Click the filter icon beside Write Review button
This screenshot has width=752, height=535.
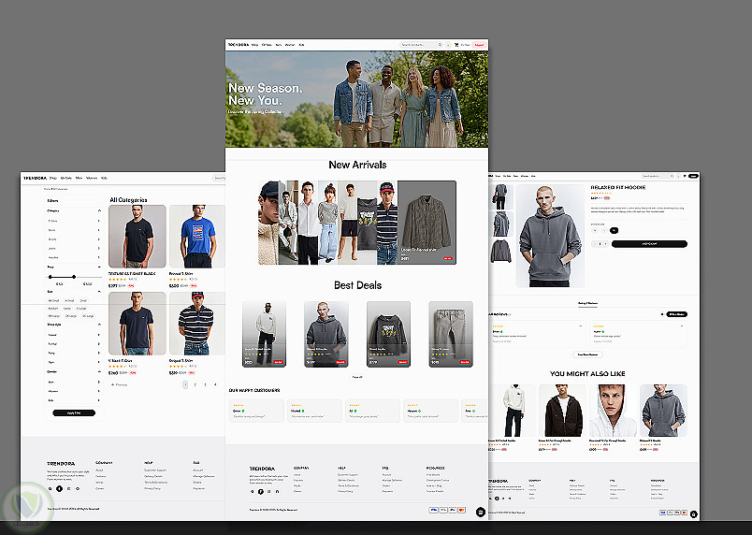[662, 314]
